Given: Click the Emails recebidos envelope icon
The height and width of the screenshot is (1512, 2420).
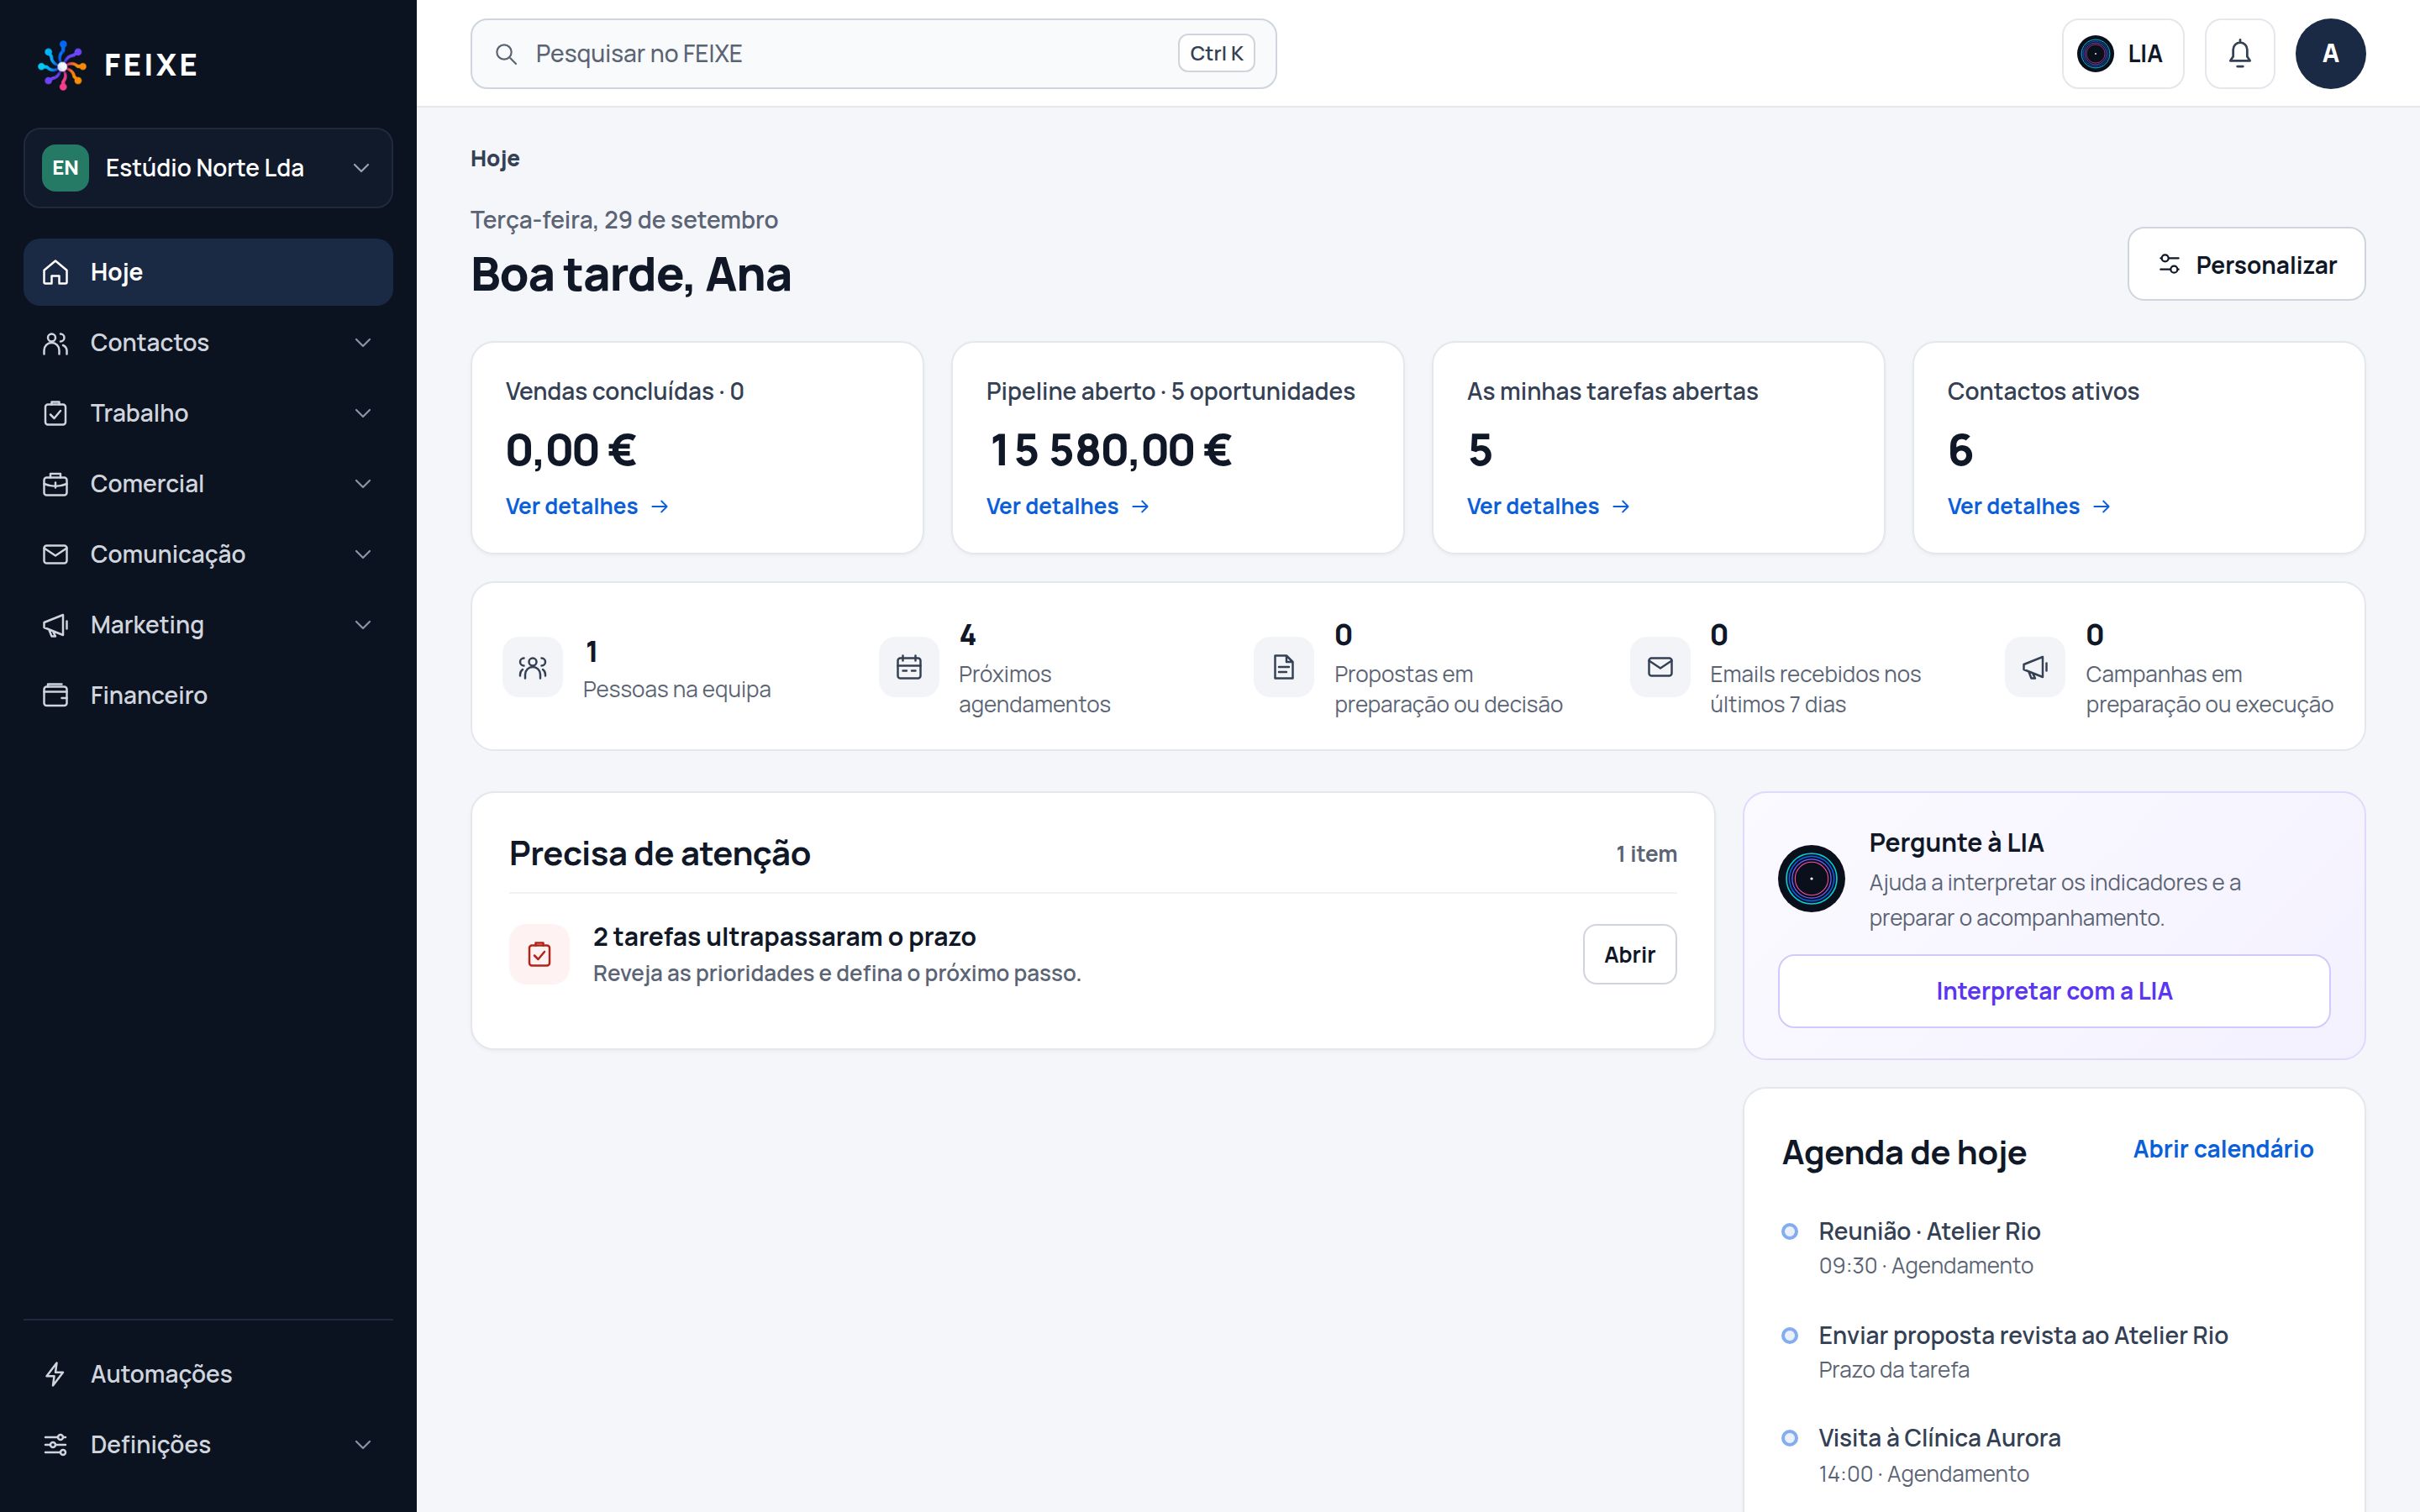Looking at the screenshot, I should tap(1659, 667).
